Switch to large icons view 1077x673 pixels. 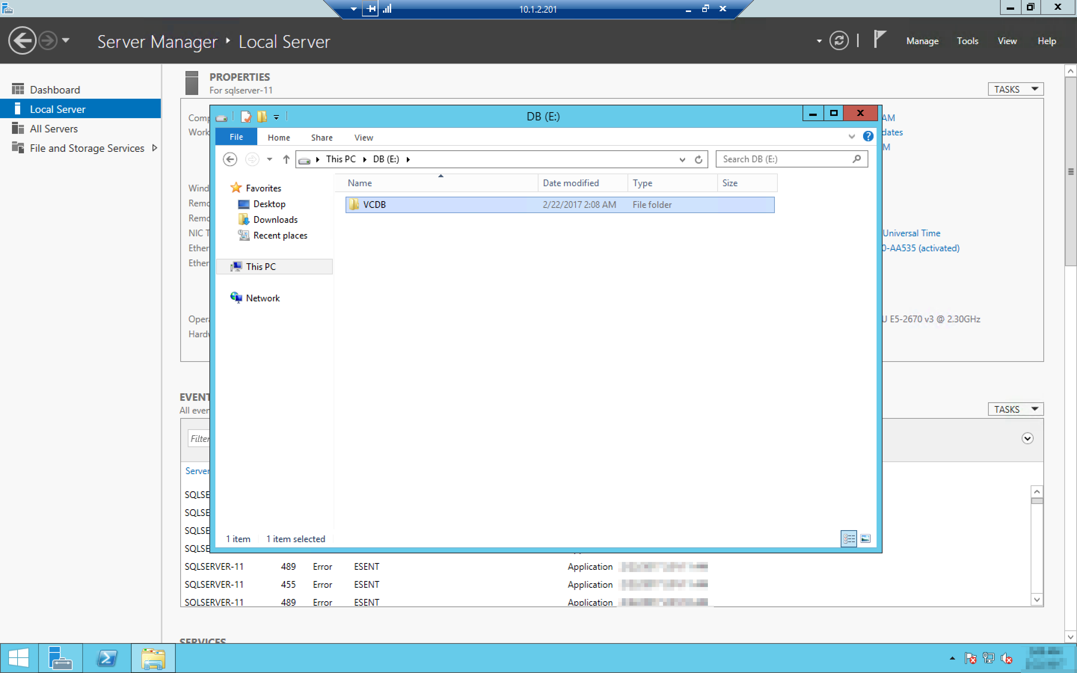[x=865, y=538]
